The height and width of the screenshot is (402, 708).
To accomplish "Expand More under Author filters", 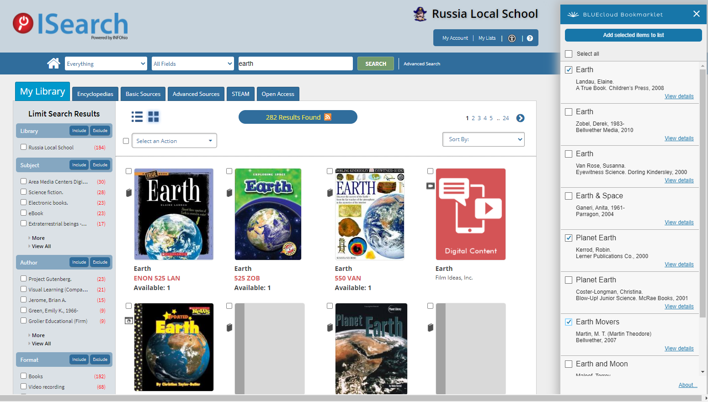I will (x=38, y=335).
